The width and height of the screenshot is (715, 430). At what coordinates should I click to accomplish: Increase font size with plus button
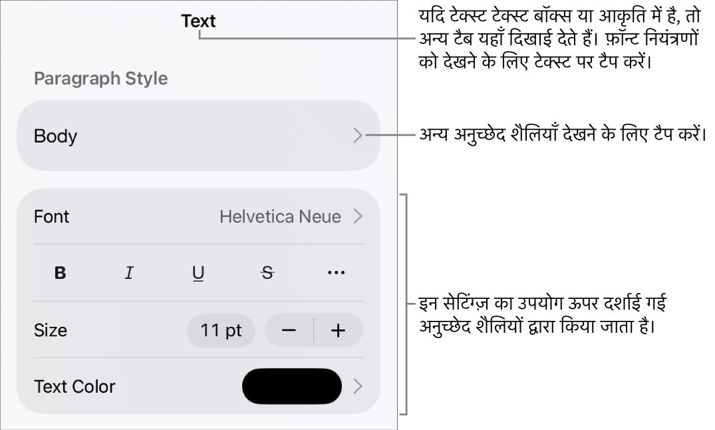339,331
